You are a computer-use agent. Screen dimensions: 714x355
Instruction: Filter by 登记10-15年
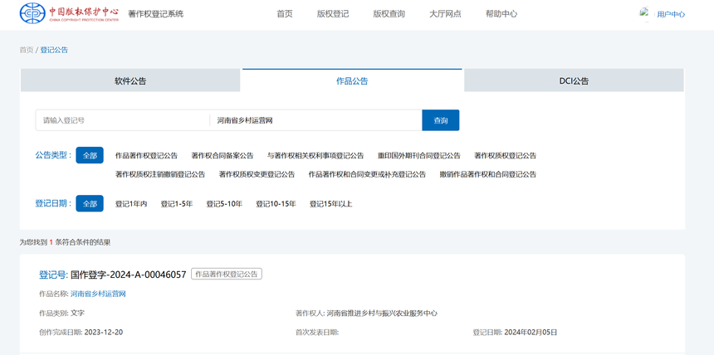tap(276, 204)
